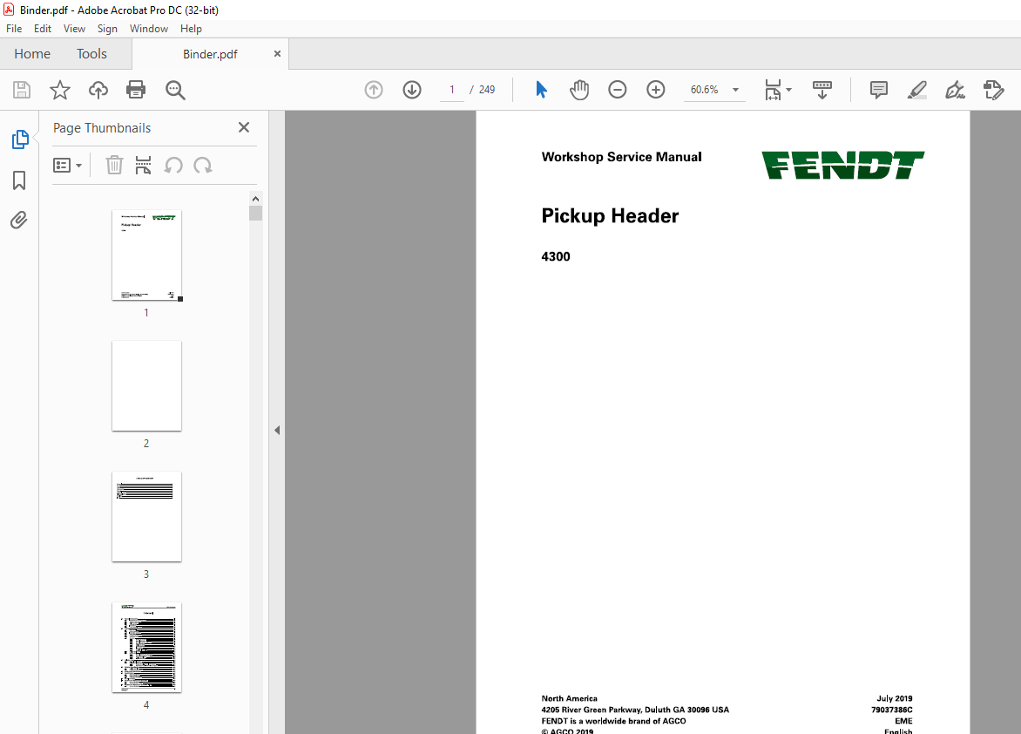Select the Highlight text pen tool
The width and height of the screenshot is (1021, 734).
916,90
